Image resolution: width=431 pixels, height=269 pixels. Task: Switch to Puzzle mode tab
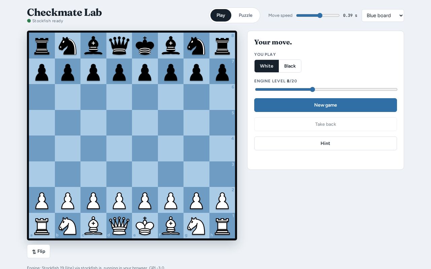click(x=245, y=15)
